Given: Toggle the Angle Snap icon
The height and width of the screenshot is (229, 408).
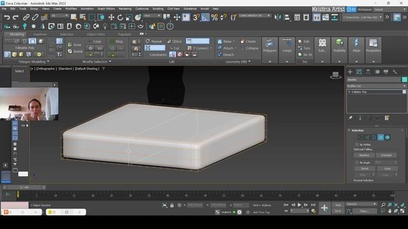Looking at the screenshot, I should [205, 17].
